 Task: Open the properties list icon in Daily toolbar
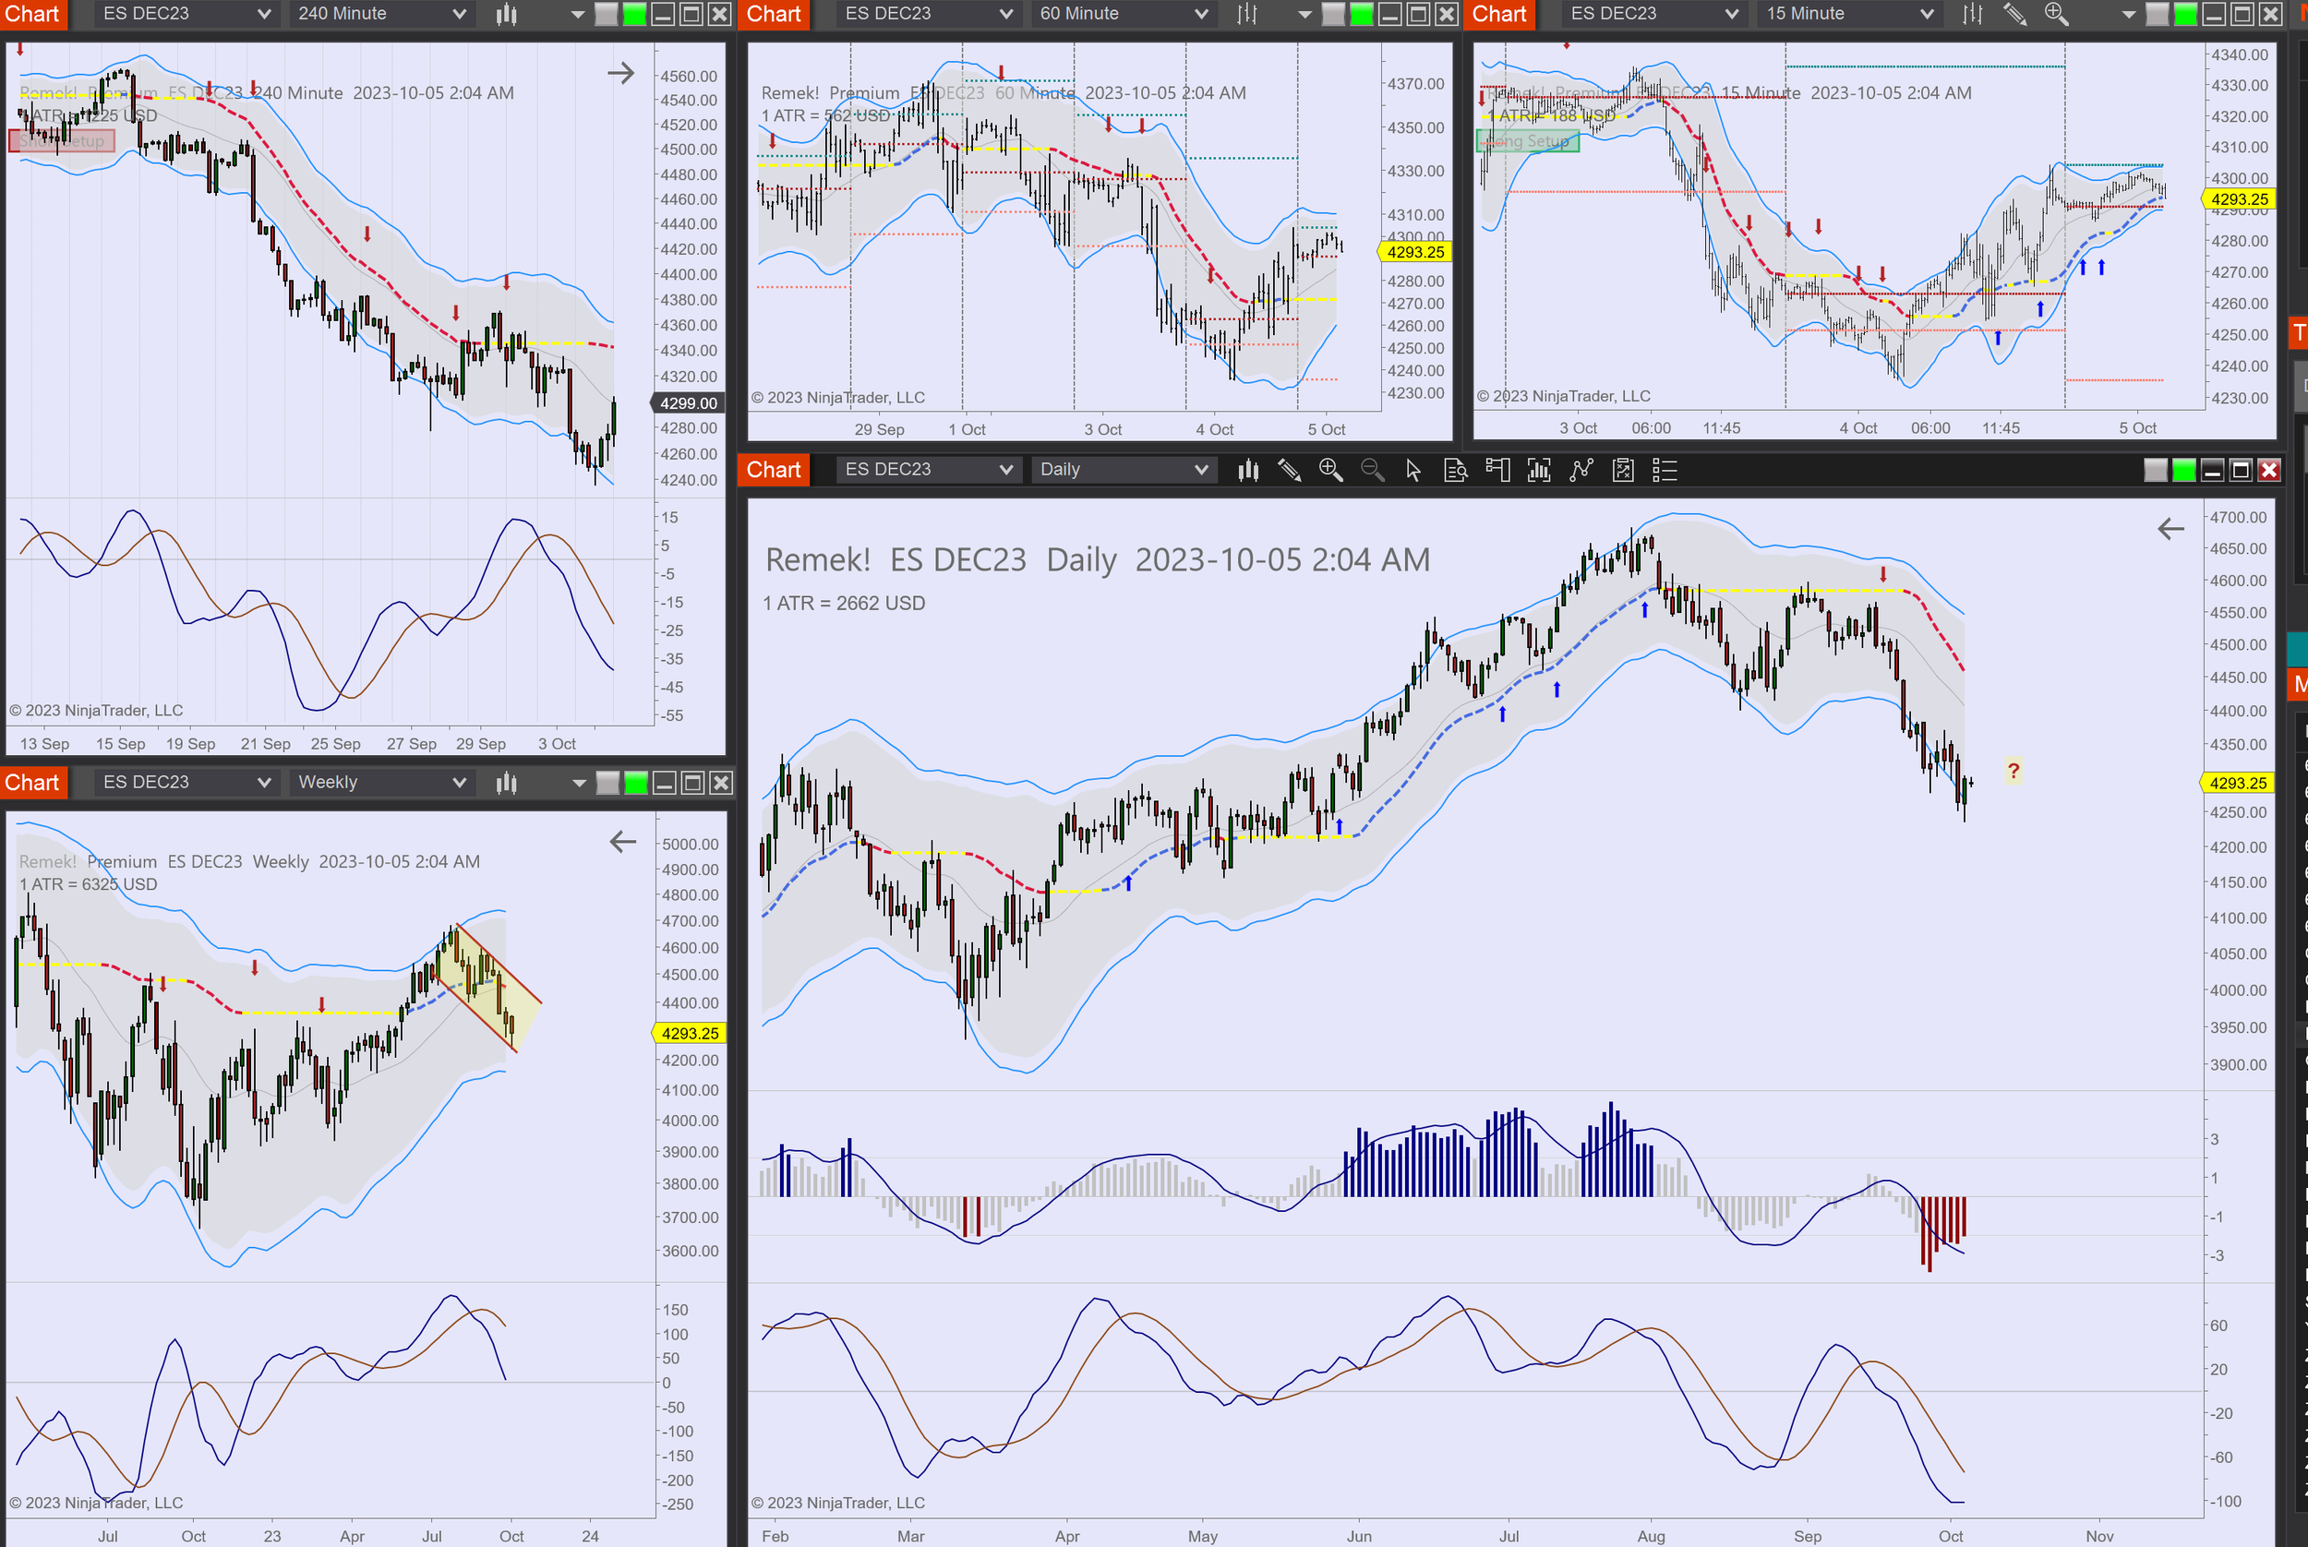point(1665,471)
